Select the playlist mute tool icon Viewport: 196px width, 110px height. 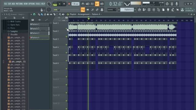point(48,14)
